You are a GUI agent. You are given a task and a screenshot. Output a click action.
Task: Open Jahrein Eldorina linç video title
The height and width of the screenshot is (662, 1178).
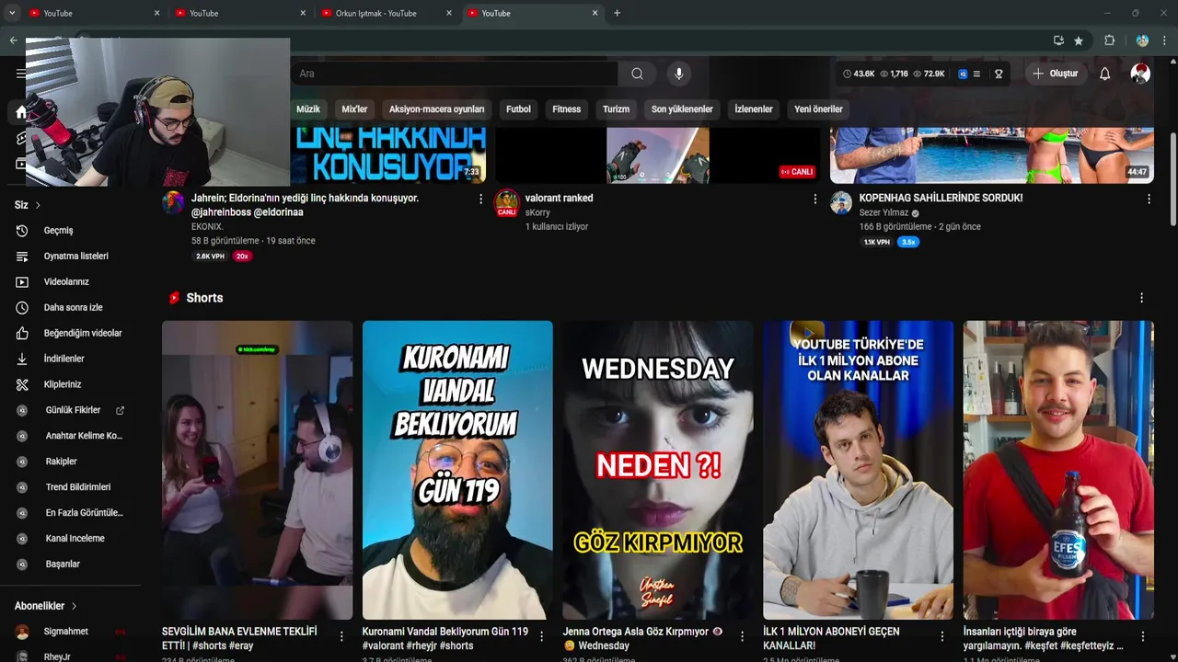pyautogui.click(x=305, y=205)
